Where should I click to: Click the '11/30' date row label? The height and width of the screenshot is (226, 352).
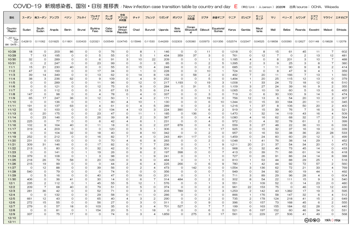click(x=11, y=179)
